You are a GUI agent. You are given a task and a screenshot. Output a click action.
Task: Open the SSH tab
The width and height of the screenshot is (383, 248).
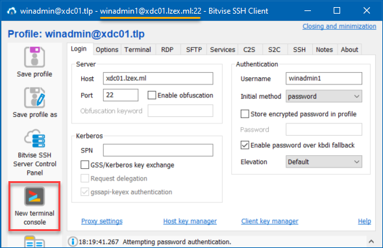click(299, 49)
